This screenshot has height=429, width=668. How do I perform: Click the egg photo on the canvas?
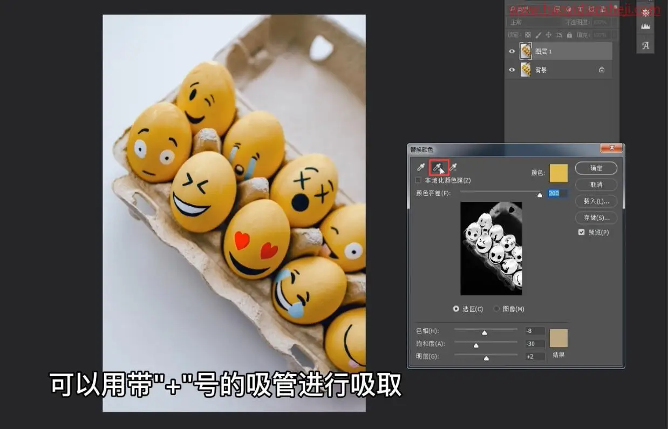(234, 213)
